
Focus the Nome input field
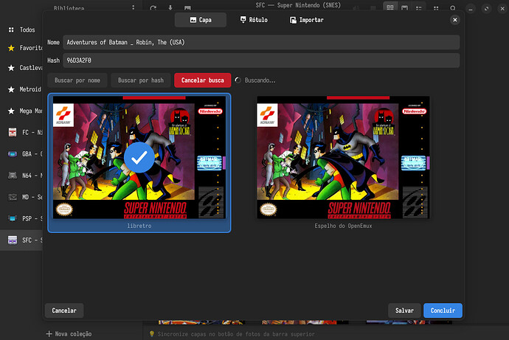click(261, 43)
